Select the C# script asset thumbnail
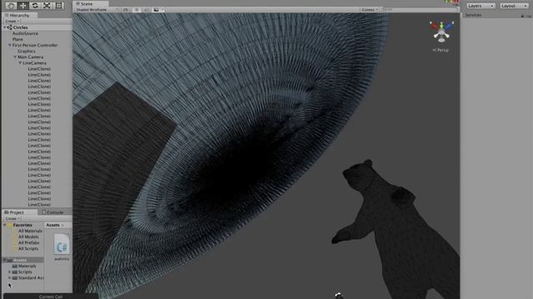 pyautogui.click(x=62, y=244)
